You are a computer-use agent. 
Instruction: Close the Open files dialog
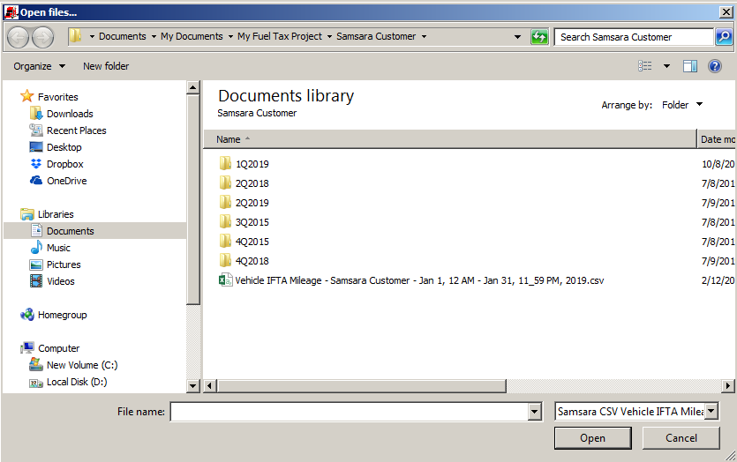[726, 12]
